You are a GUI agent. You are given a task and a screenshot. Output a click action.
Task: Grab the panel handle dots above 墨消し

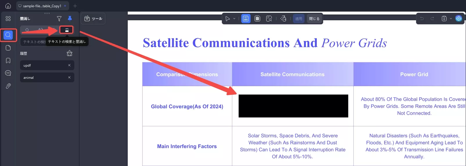pyautogui.click(x=47, y=13)
